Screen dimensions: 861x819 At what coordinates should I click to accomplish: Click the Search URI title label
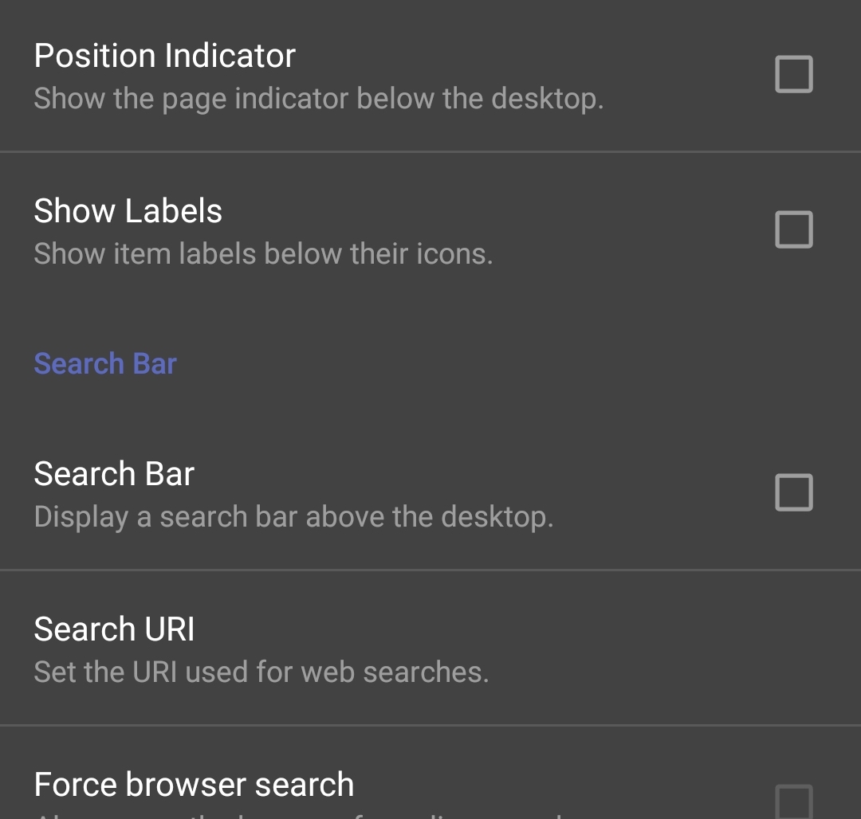[112, 628]
